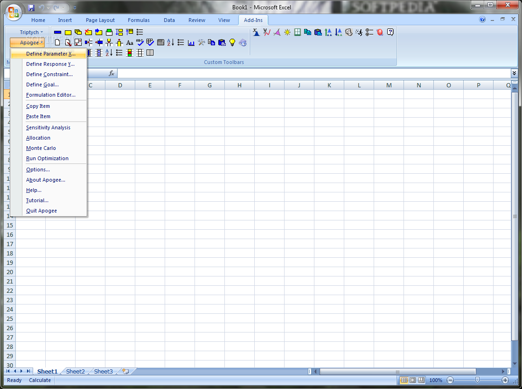The height and width of the screenshot is (389, 522).
Task: Click the solid blue rectangle toolbar icon
Action: (x=57, y=32)
